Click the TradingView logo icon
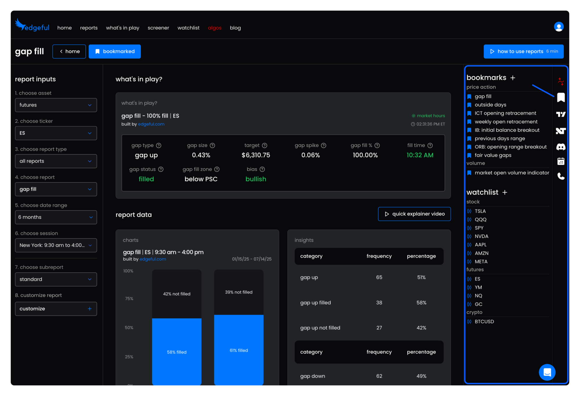This screenshot has height=396, width=580. 561,114
